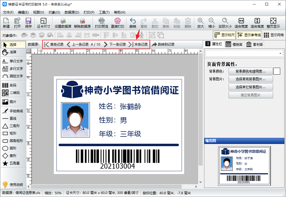Go to 末条记录 last record
This screenshot has width=286, height=197.
tap(138, 44)
